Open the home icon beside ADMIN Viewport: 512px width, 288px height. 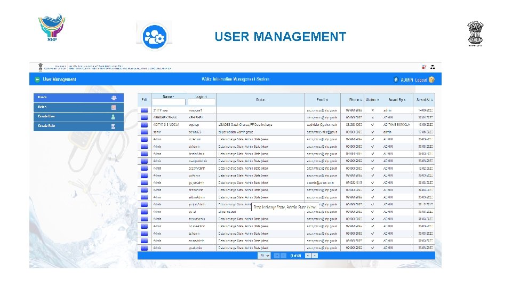tap(396, 79)
